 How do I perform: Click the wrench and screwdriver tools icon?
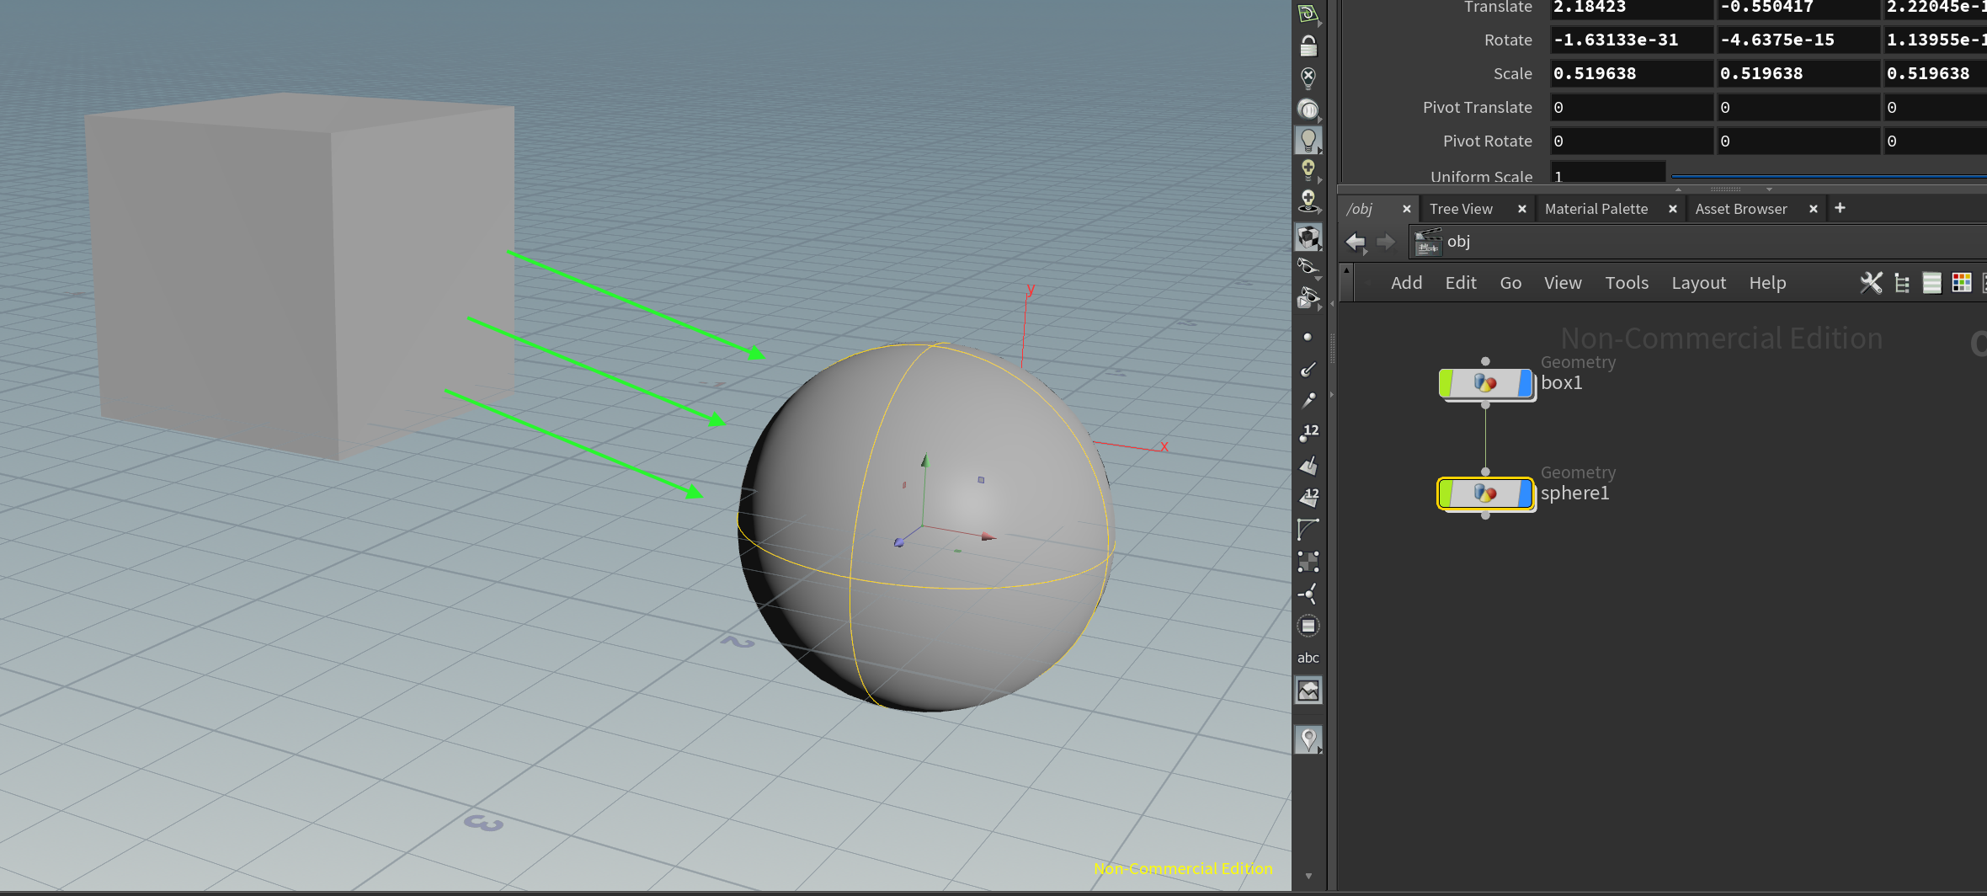pos(1871,283)
